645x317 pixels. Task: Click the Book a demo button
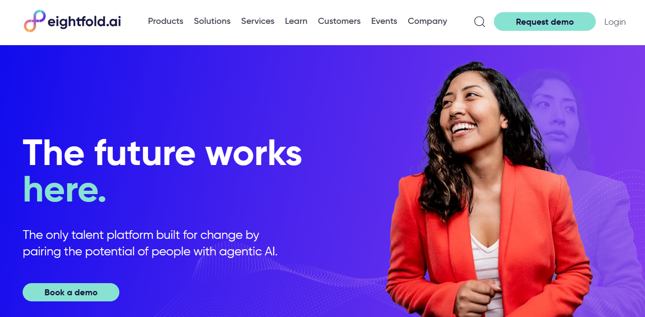(x=71, y=292)
